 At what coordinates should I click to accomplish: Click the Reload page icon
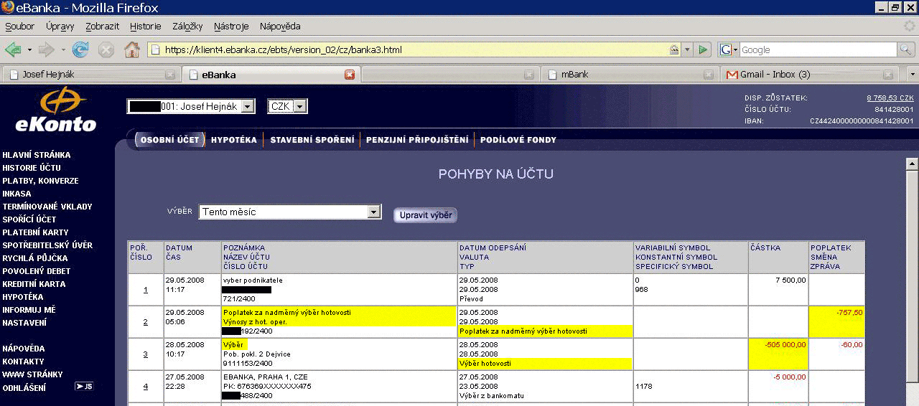(80, 49)
